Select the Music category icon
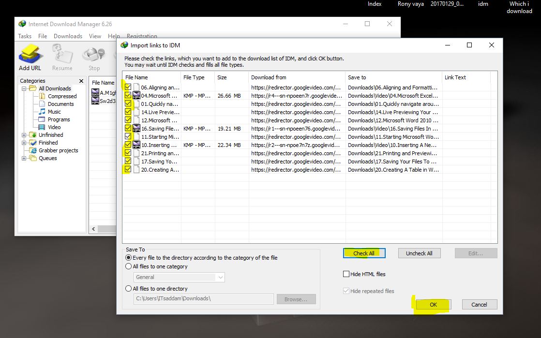 point(42,112)
